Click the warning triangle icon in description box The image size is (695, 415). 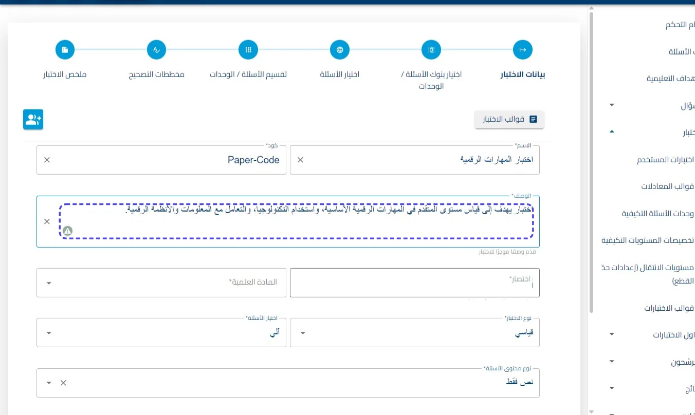(x=67, y=231)
